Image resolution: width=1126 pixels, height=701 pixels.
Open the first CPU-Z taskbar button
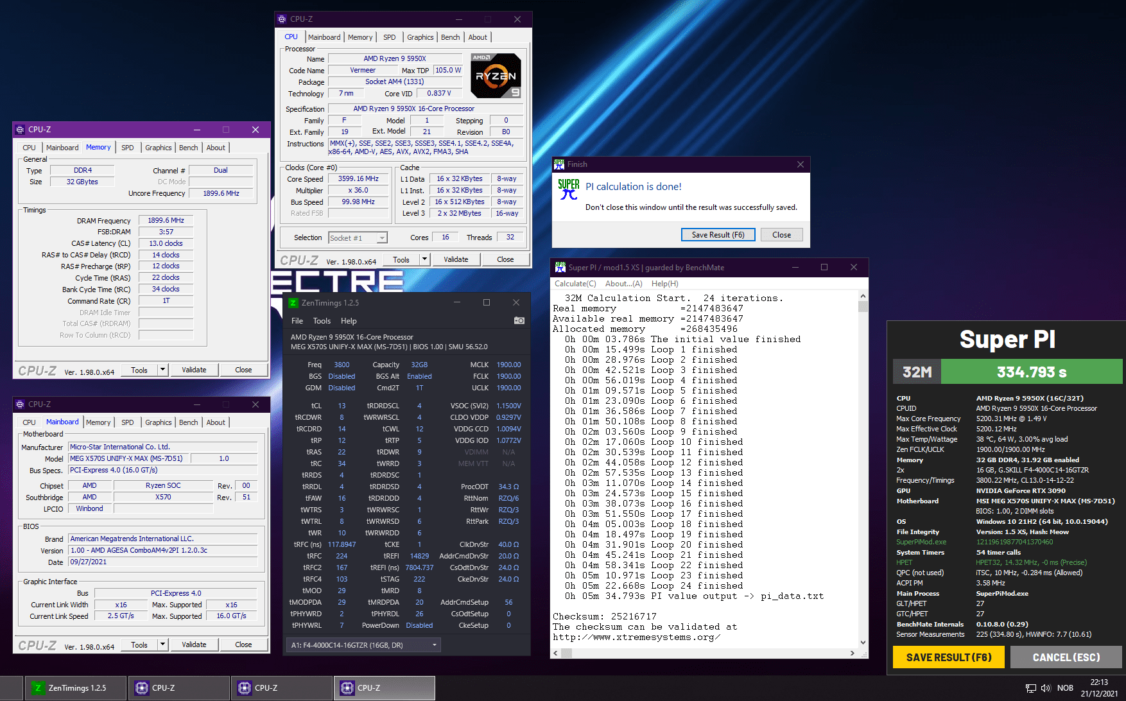179,688
